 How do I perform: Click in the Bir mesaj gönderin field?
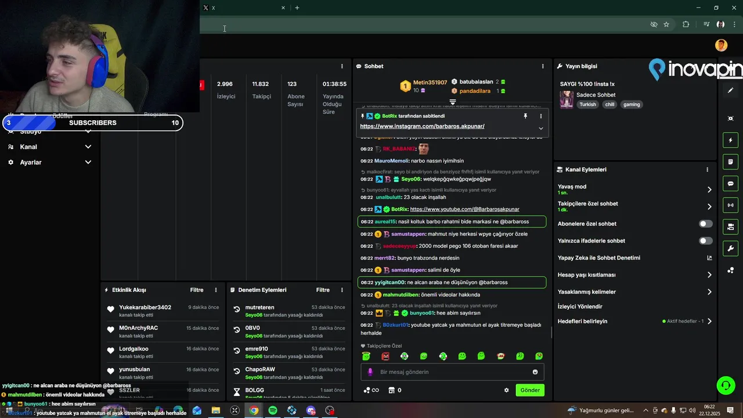[x=452, y=372]
